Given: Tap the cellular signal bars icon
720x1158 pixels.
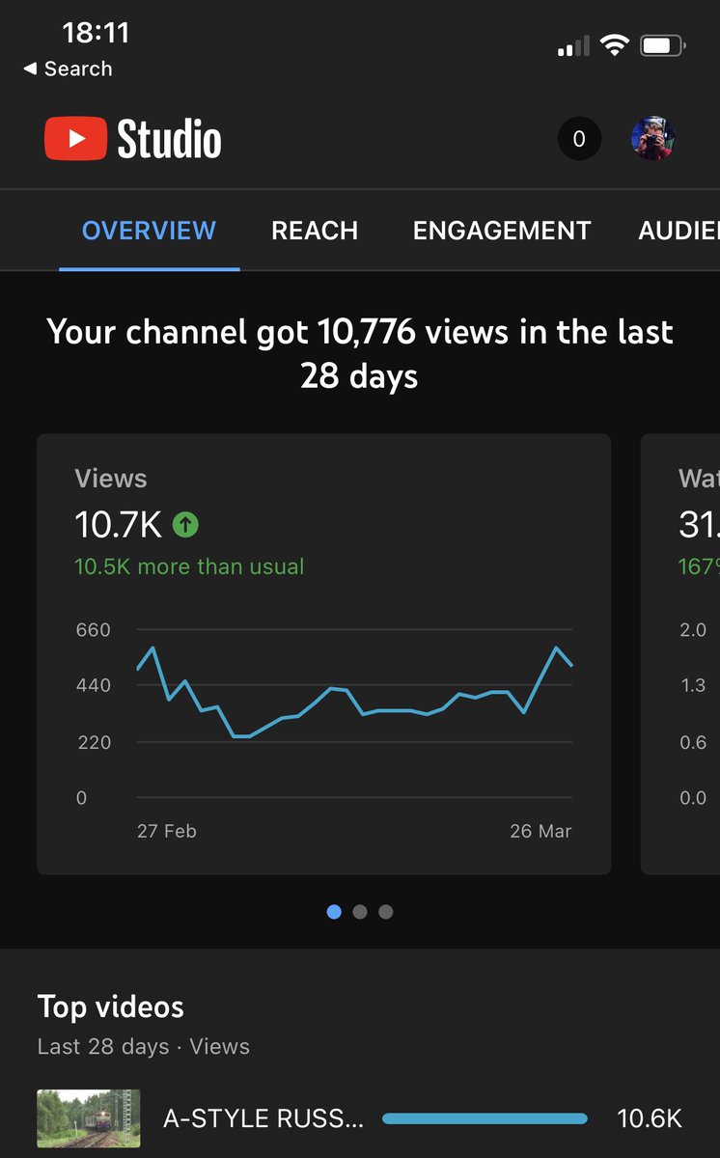Looking at the screenshot, I should tap(573, 46).
